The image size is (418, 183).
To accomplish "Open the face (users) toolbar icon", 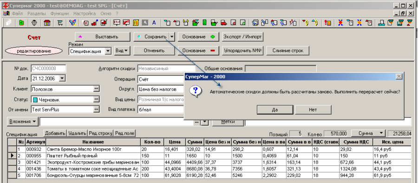I will pos(34,23).
